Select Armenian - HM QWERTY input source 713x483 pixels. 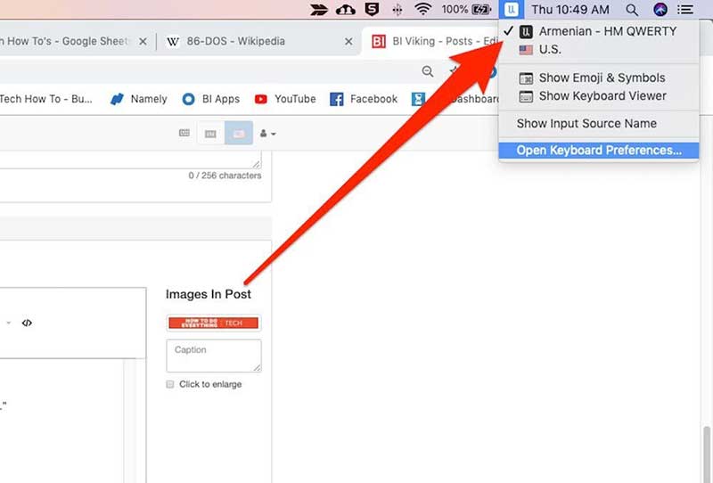click(x=607, y=31)
